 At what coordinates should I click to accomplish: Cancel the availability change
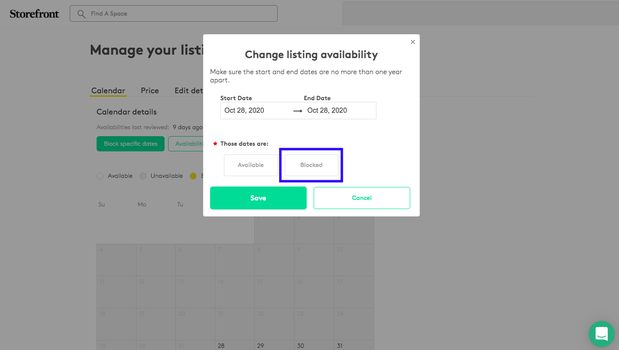click(x=362, y=198)
